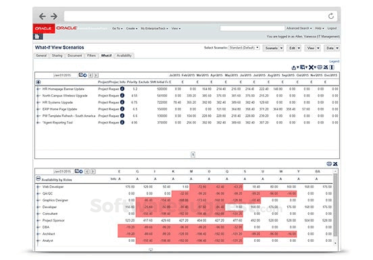Image resolution: width=373 pixels, height=260 pixels.
Task: Click the print icon above the availability grid
Action: click(329, 164)
